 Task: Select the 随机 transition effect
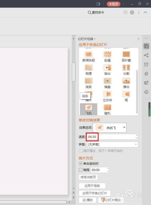pyautogui.click(x=108, y=109)
